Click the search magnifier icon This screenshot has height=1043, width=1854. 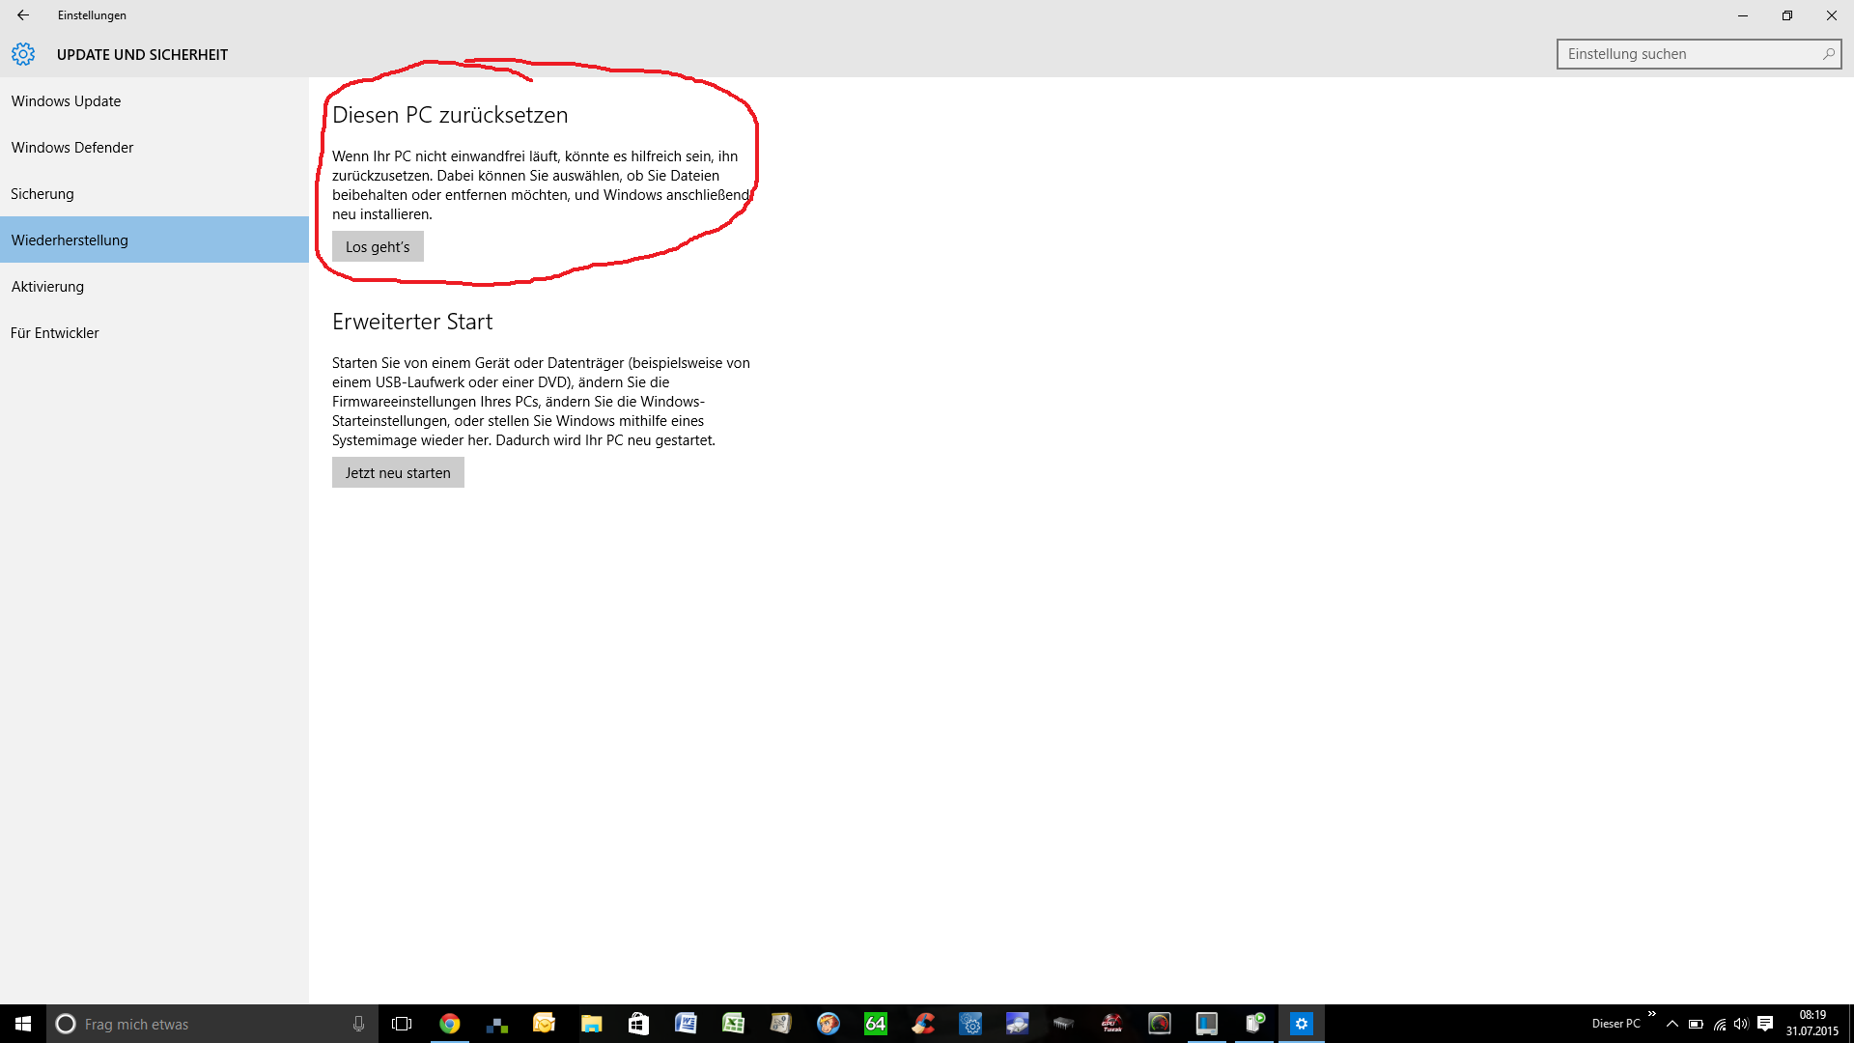pos(1828,54)
